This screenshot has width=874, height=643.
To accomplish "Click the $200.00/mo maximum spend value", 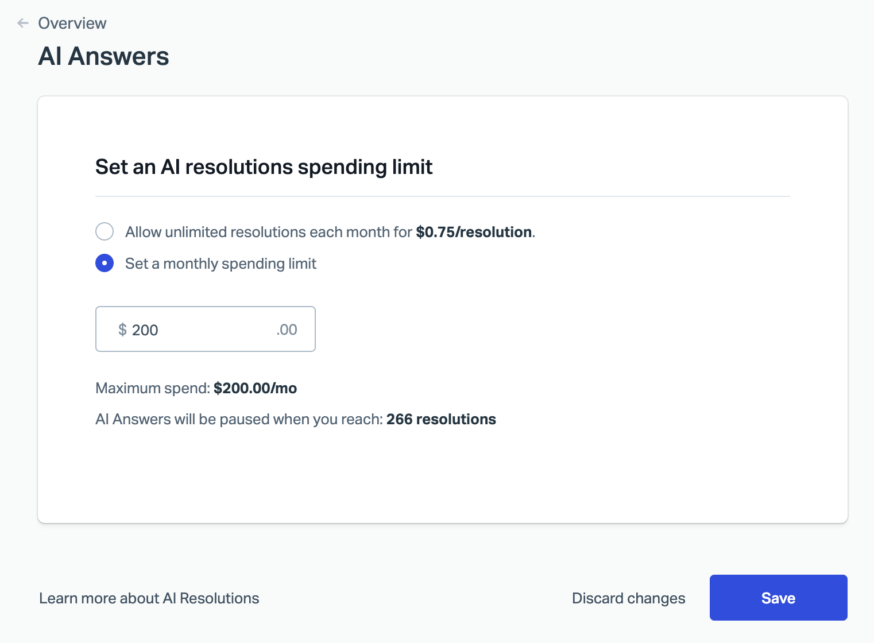I will tap(255, 388).
